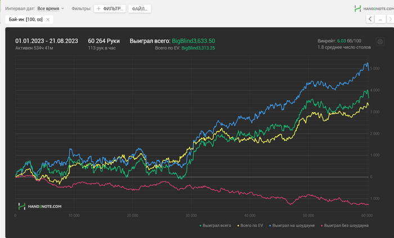Screen dimensions: 394x238
Task: Click the winrate text '6.03 бб/100'
Action: tap(349, 41)
